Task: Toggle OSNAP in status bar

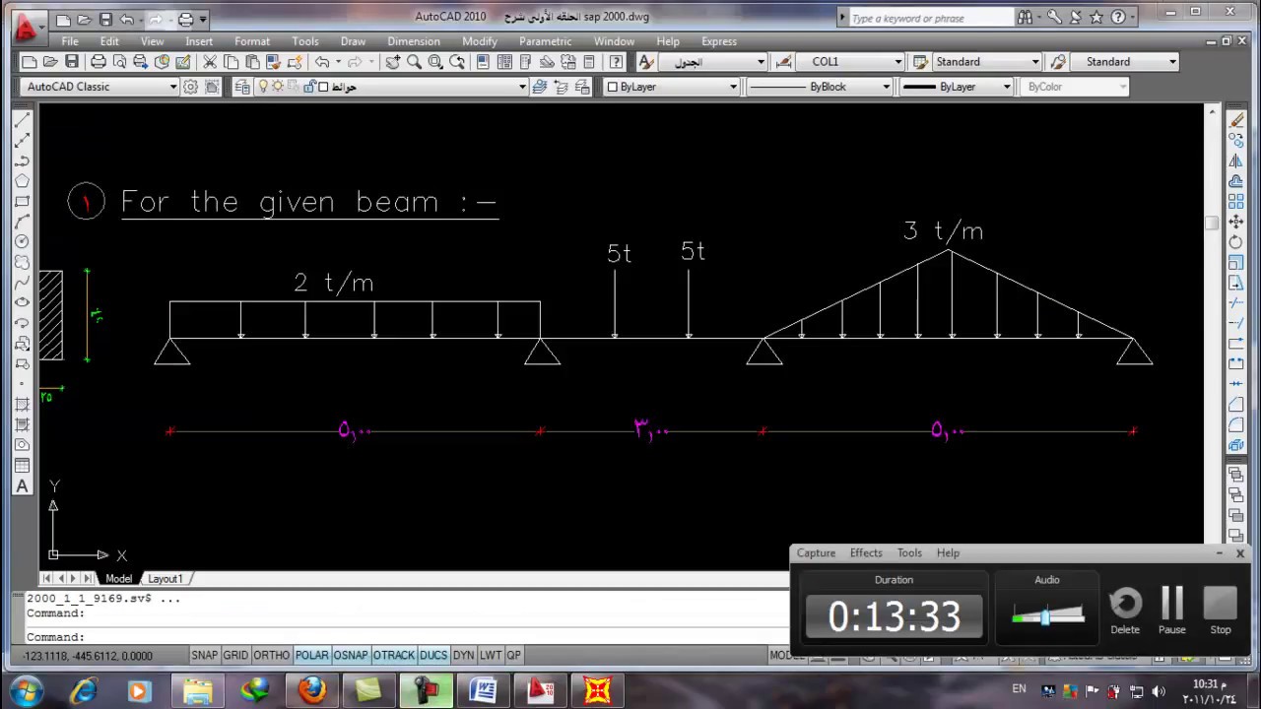Action: coord(351,655)
